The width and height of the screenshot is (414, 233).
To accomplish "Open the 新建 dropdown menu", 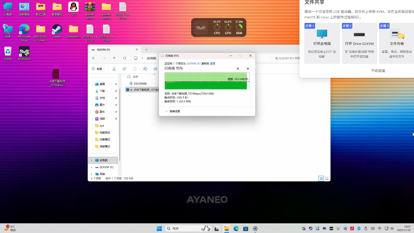I will [x=98, y=69].
